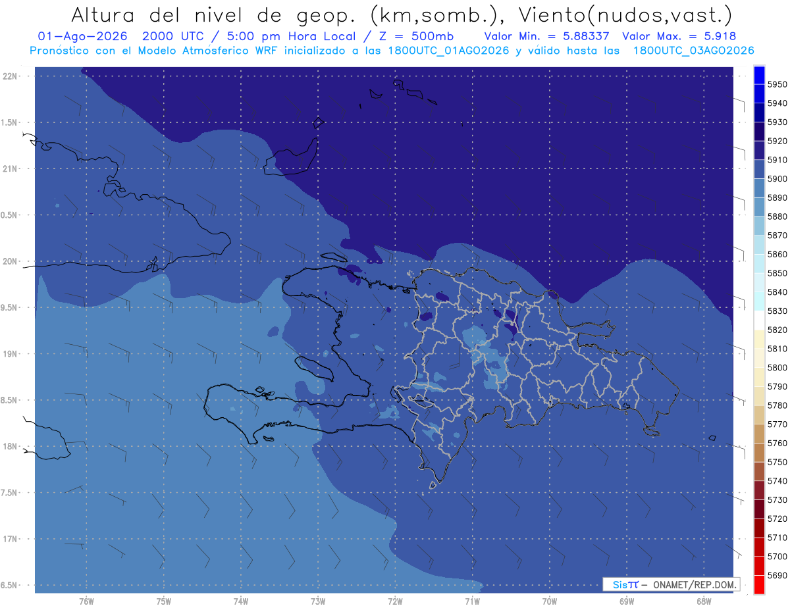Click the "75W" longitude label

[x=164, y=601]
